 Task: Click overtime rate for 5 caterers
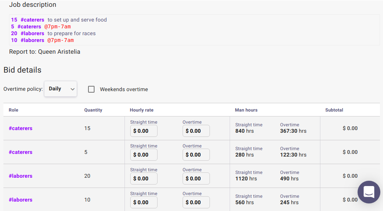(196, 155)
